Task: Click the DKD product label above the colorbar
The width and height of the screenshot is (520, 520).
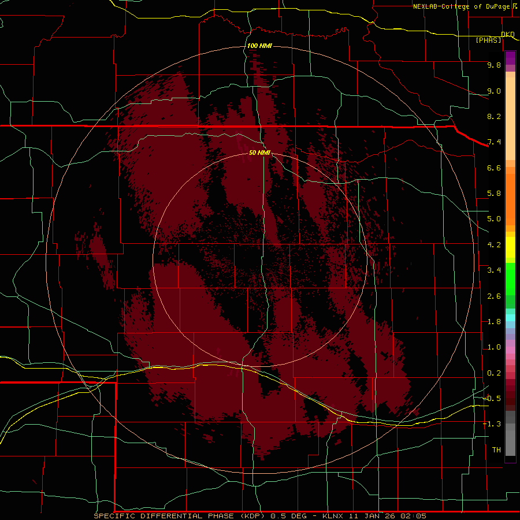Action: click(x=508, y=34)
